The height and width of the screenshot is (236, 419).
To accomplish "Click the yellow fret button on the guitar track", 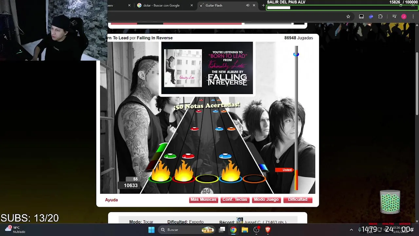I will click(x=207, y=179).
